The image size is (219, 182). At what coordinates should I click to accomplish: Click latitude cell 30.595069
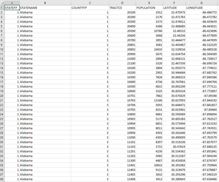pyautogui.click(x=174, y=114)
